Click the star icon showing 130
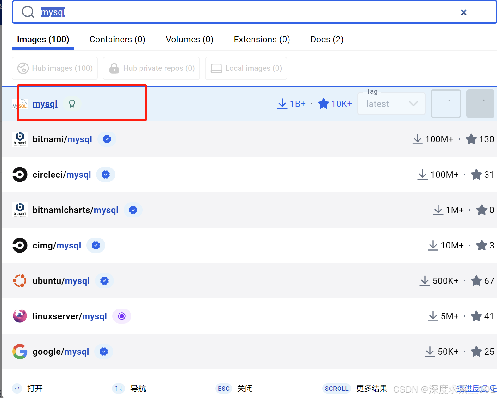Image resolution: width=497 pixels, height=398 pixels. [x=471, y=139]
